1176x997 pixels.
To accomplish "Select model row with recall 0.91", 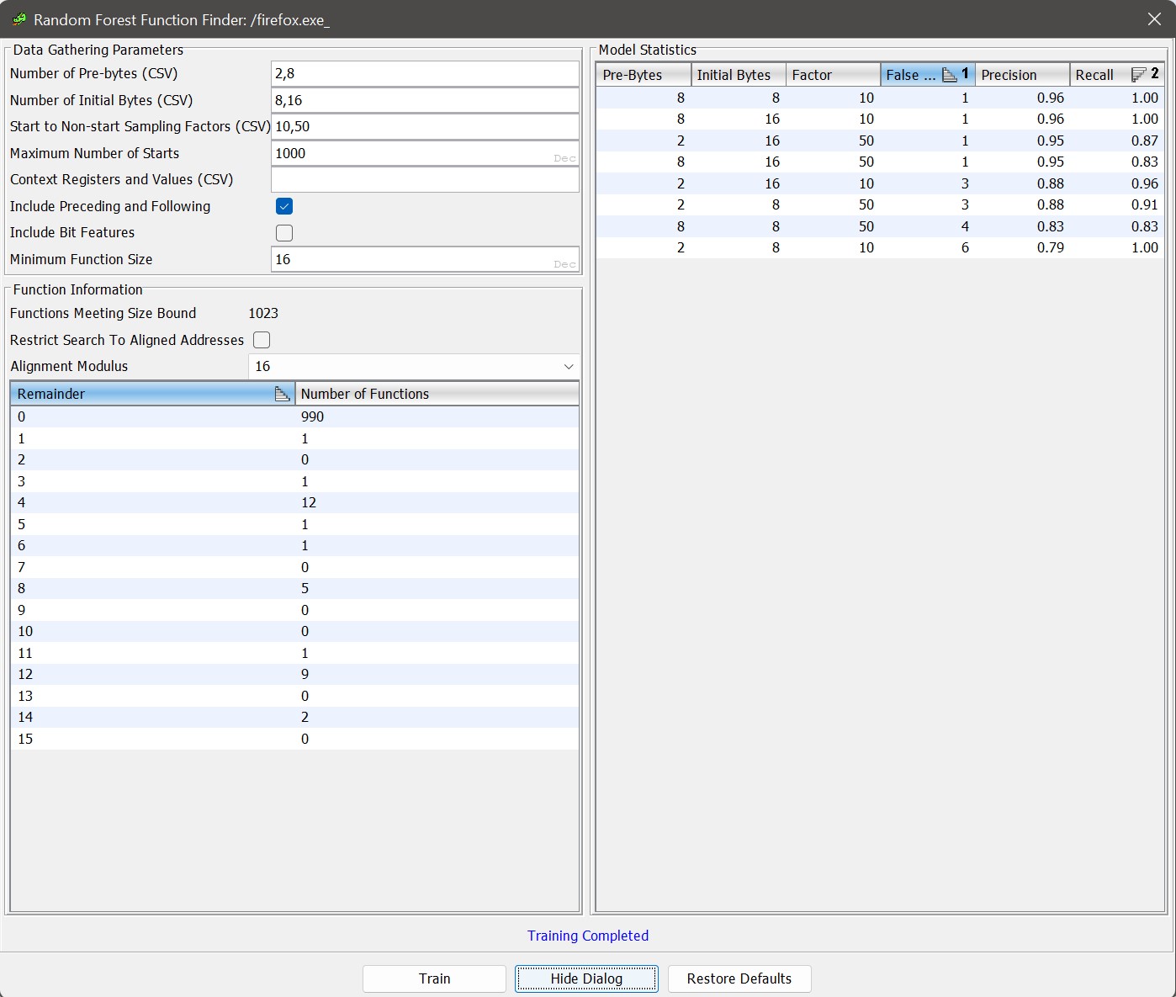I will [880, 204].
